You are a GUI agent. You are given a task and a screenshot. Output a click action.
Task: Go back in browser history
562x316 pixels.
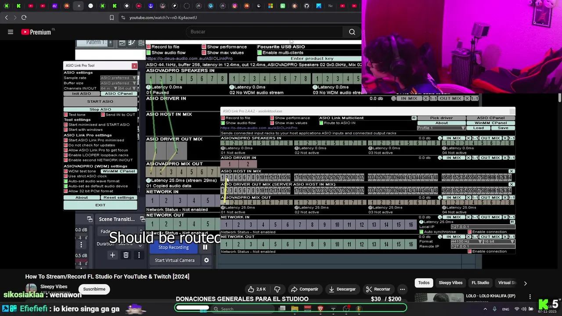point(7,18)
